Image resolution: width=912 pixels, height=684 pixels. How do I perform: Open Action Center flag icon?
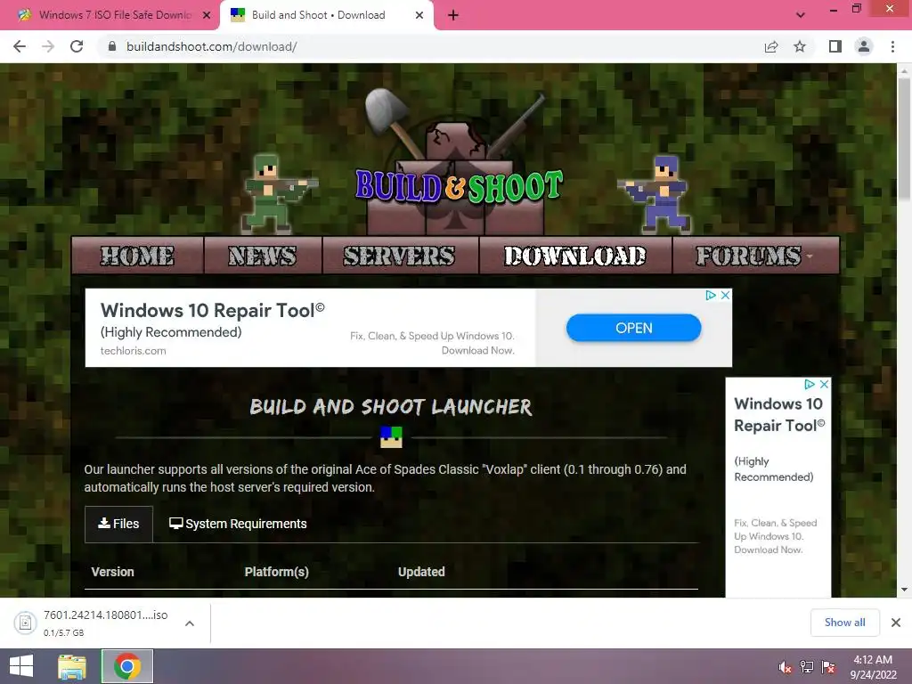(x=828, y=667)
